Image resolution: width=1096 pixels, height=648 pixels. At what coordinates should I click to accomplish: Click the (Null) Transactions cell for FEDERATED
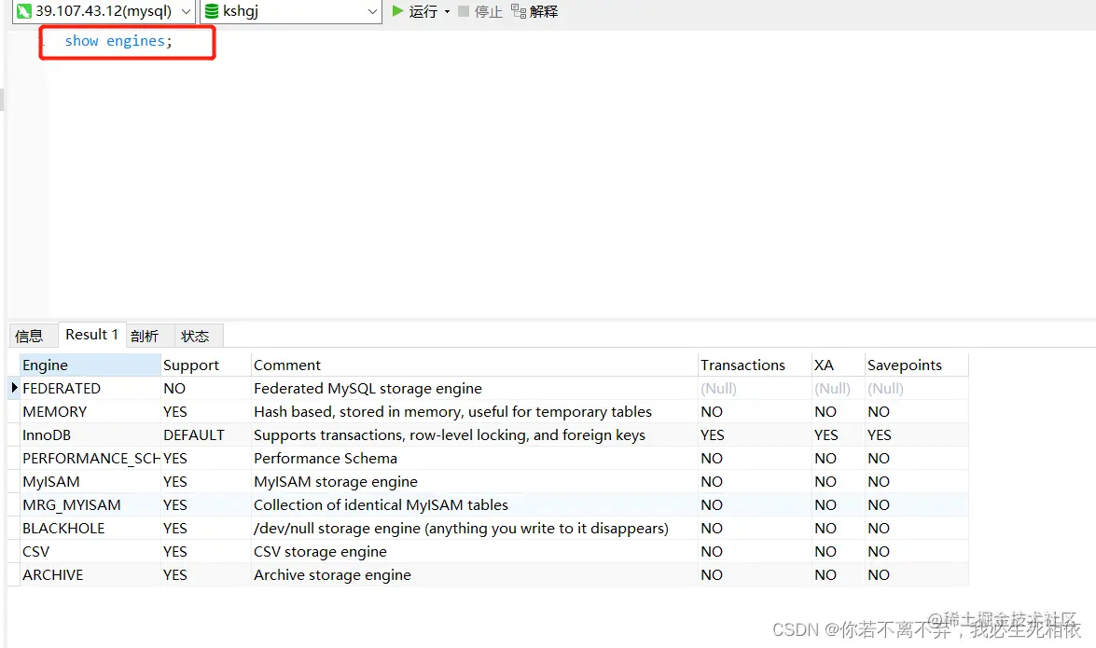point(755,389)
